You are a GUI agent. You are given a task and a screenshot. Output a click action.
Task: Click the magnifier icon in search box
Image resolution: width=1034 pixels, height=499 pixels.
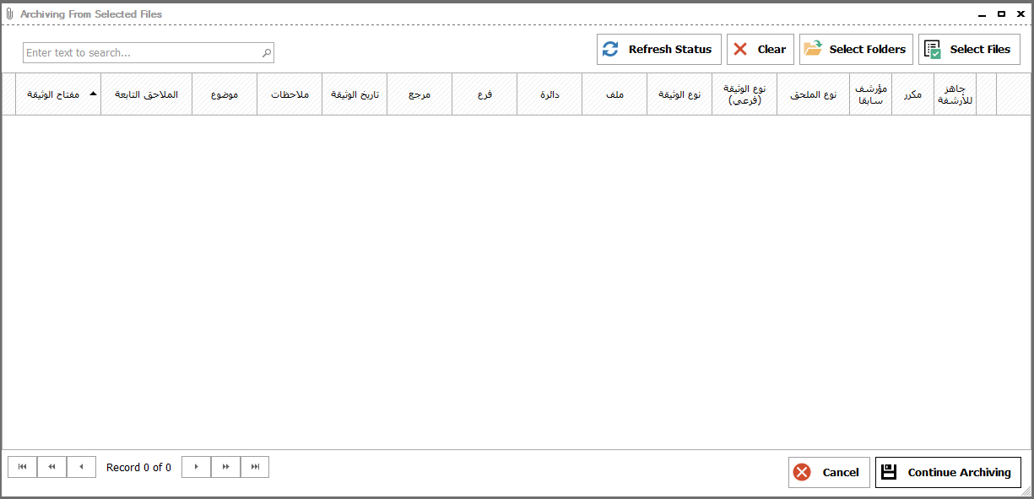[x=267, y=52]
